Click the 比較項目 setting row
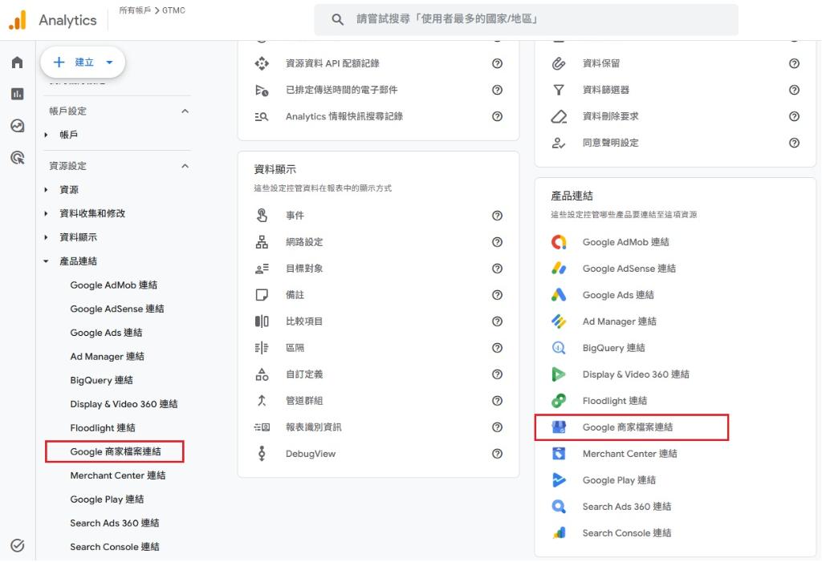Viewport: 822px width, 562px height. pos(378,321)
